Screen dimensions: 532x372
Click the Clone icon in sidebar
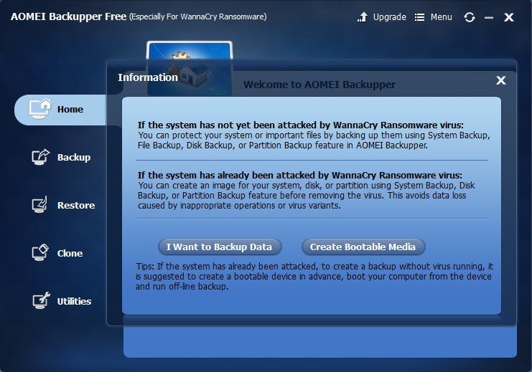click(40, 253)
